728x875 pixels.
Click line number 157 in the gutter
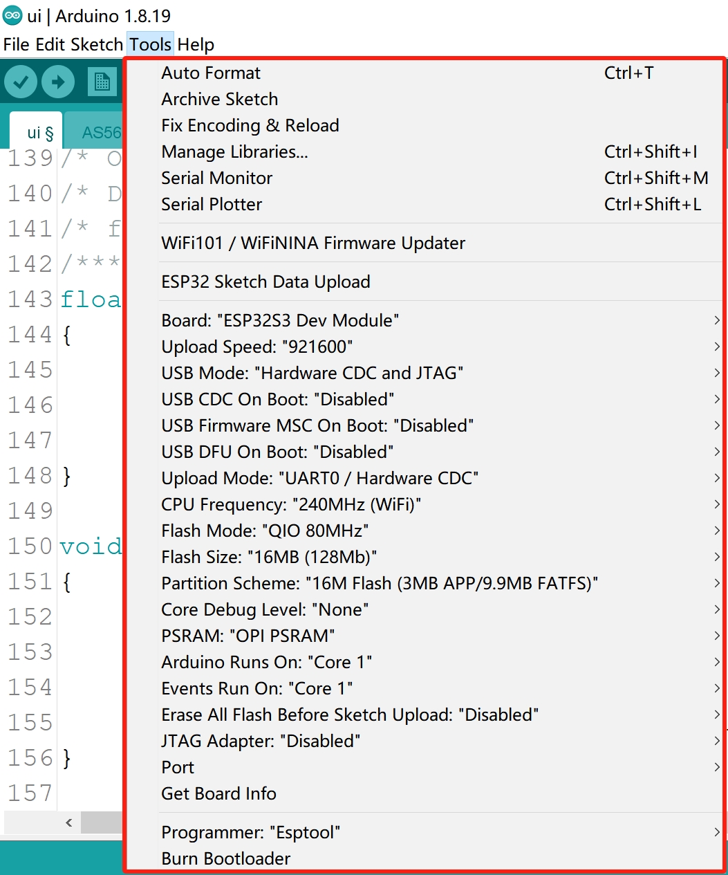click(x=30, y=793)
